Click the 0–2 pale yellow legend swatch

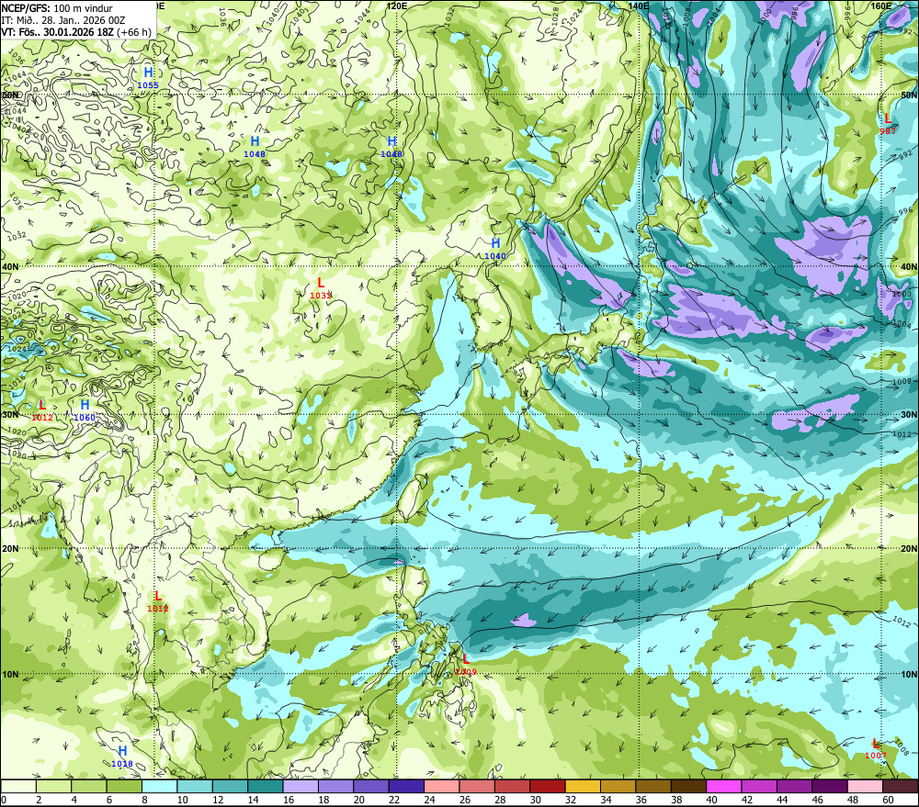click(18, 786)
